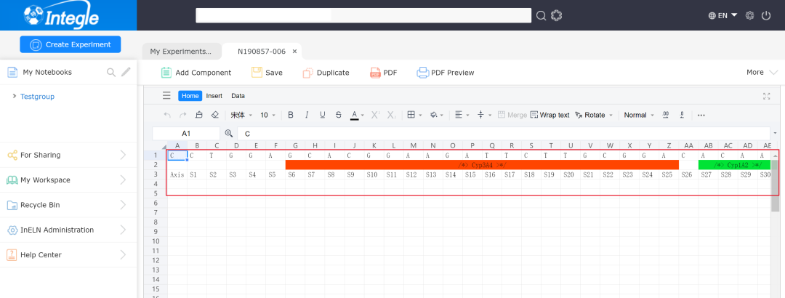Expand the Testgroup tree node
Image resolution: width=785 pixels, height=298 pixels.
tap(15, 96)
